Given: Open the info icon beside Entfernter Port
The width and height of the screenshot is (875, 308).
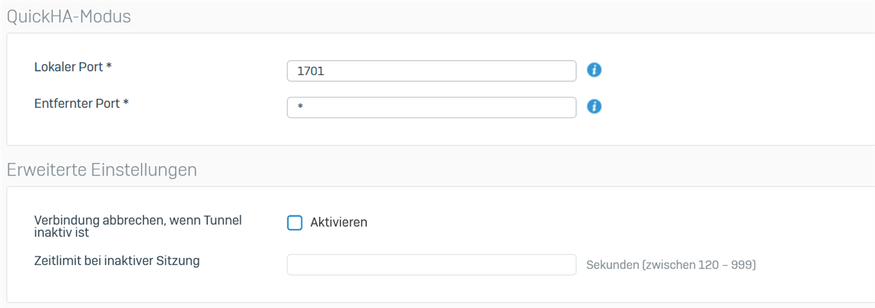Looking at the screenshot, I should pos(595,107).
